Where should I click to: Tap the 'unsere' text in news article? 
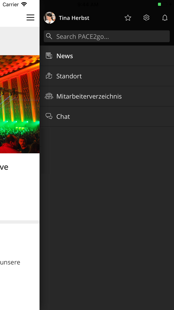(x=10, y=262)
